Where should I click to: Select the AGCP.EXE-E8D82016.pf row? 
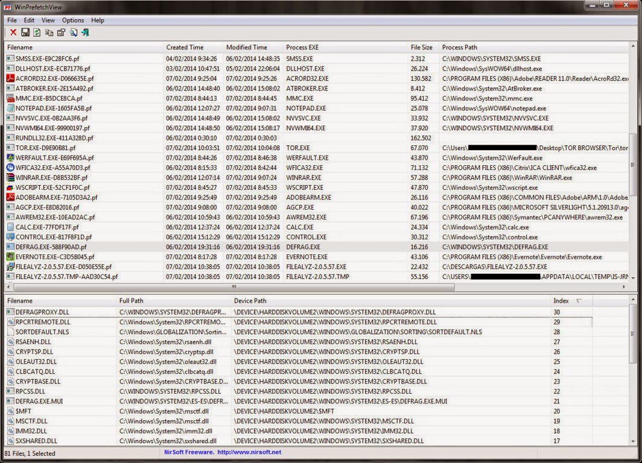317,207
